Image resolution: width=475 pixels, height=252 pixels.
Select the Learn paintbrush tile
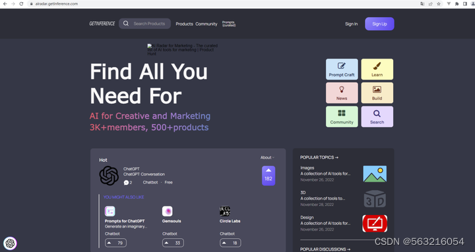coord(377,69)
